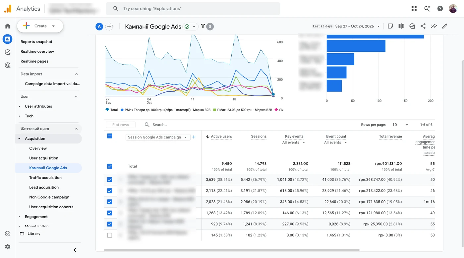Screen dimensions: 464x258
Task: Open Non Google campaign report
Action: 49,197
